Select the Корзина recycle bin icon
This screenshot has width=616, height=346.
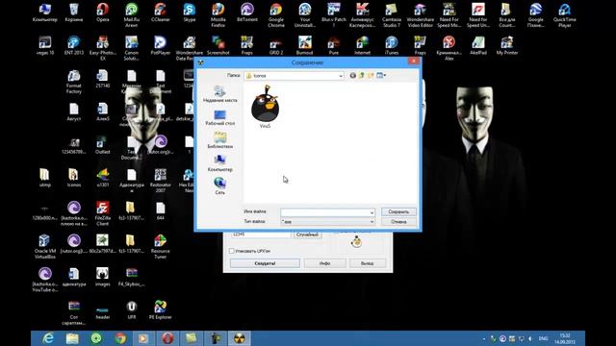73,12
